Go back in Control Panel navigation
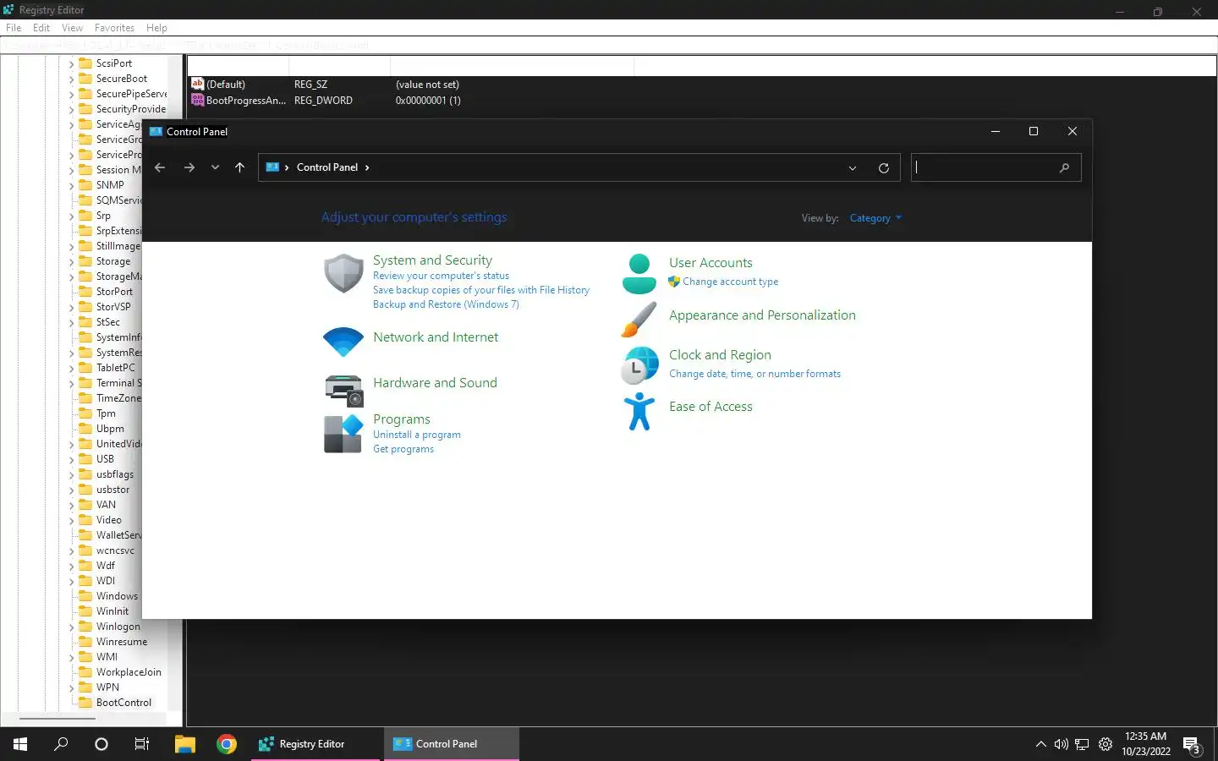 160,167
